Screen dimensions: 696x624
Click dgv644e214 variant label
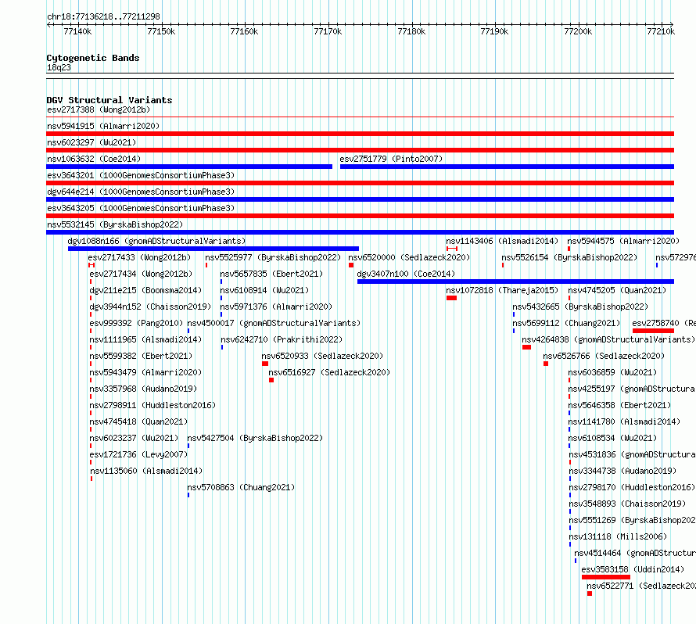coord(141,192)
